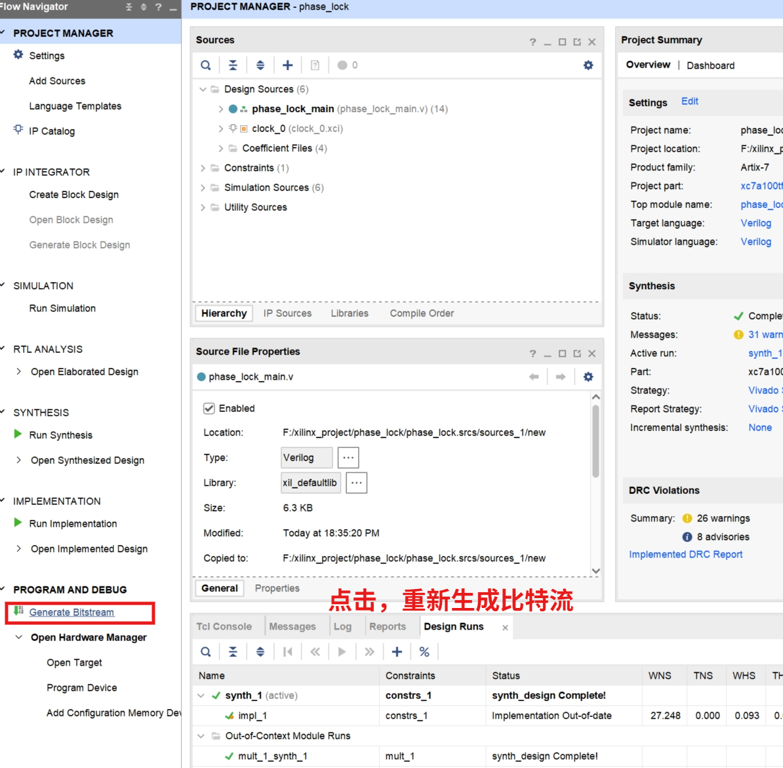Add sources with the plus icon
This screenshot has height=768, width=783.
click(x=288, y=66)
